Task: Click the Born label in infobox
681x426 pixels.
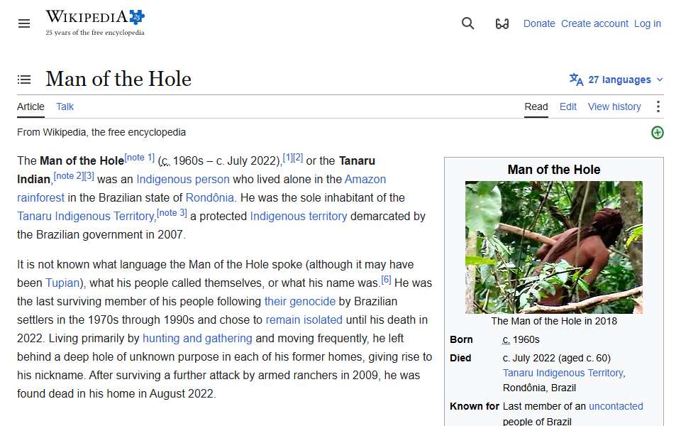Action: (x=461, y=339)
